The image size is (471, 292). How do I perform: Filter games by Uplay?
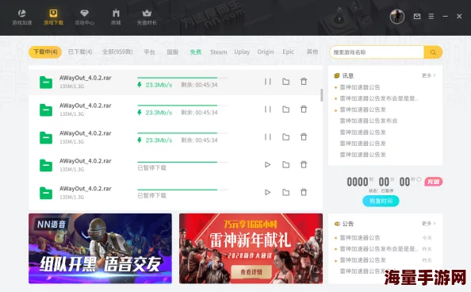[242, 52]
